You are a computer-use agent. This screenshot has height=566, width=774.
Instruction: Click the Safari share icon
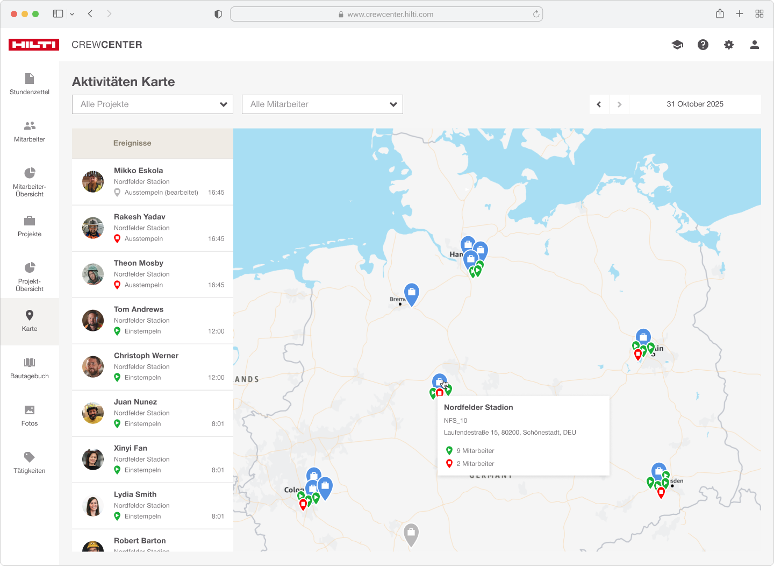[720, 14]
